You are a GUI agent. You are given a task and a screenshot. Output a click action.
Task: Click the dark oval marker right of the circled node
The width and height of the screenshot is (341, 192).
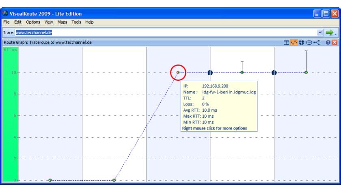pyautogui.click(x=210, y=73)
